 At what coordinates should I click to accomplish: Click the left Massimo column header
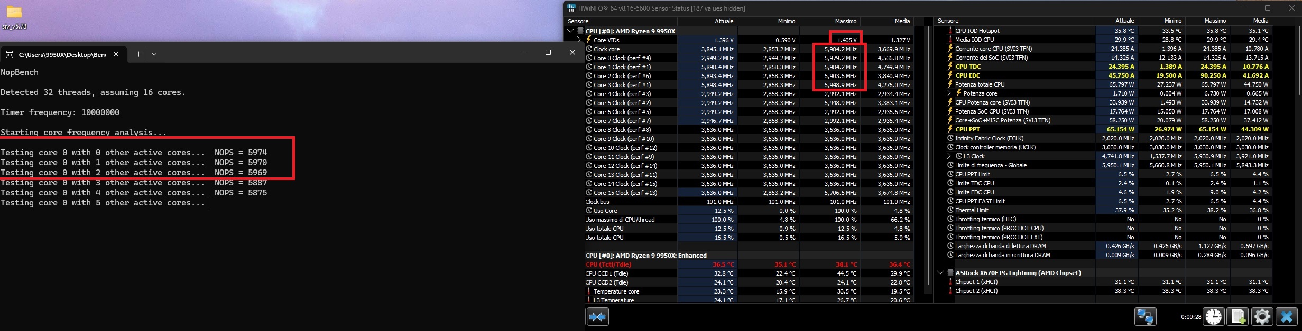(829, 21)
